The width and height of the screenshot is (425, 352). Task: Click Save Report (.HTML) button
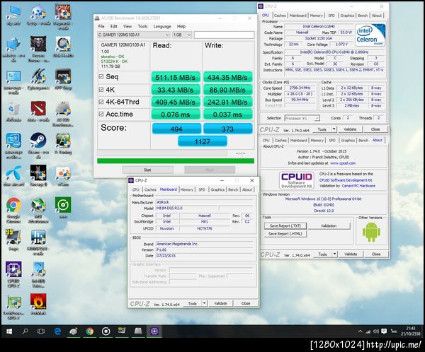pyautogui.click(x=285, y=234)
